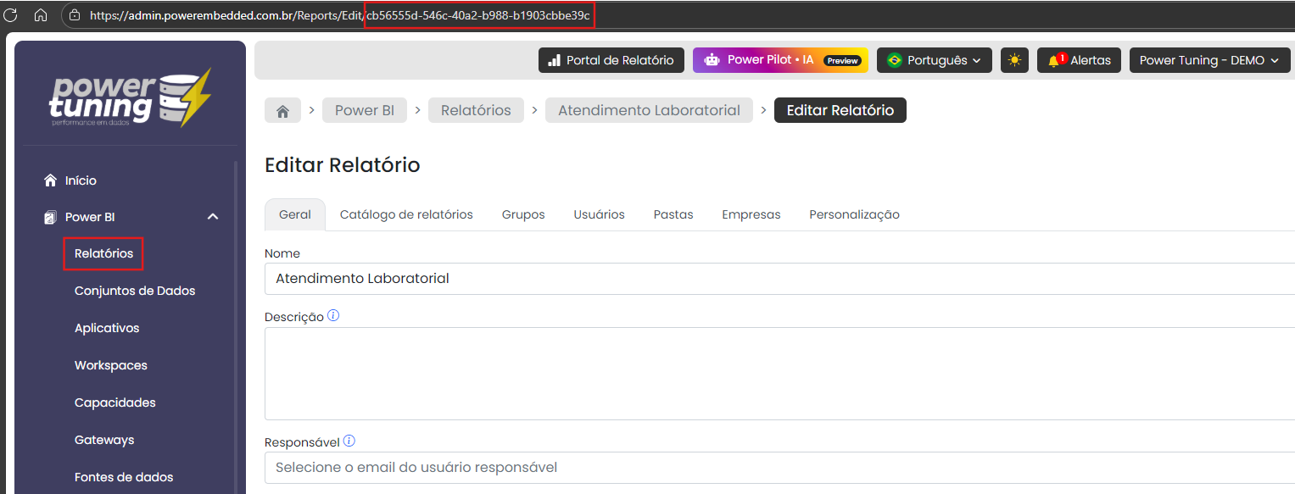This screenshot has width=1295, height=494.
Task: Open the Português language dropdown
Action: [934, 60]
